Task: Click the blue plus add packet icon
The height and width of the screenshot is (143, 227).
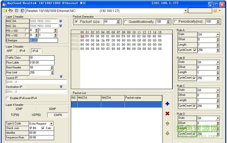Action: pos(167,104)
